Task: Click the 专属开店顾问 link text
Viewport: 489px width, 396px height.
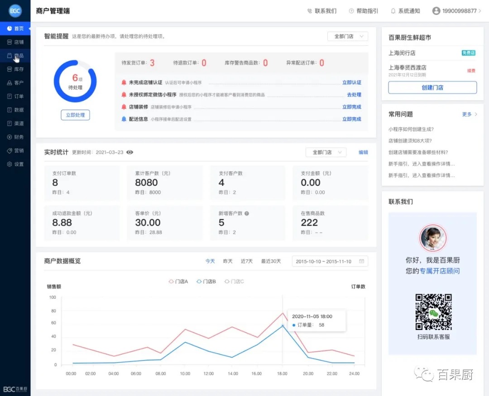Action: pyautogui.click(x=439, y=271)
